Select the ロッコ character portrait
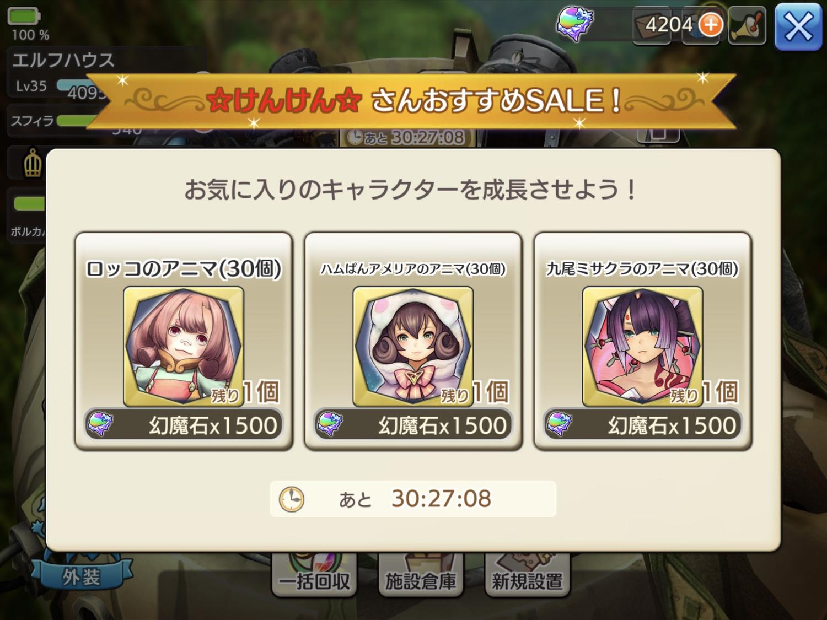This screenshot has width=827, height=620. coord(184,346)
